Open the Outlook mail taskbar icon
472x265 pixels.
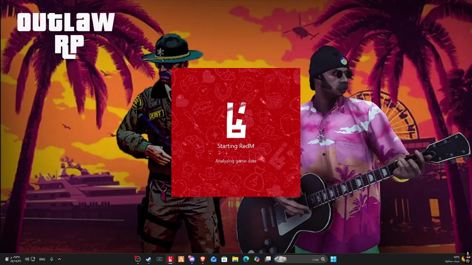(x=214, y=259)
